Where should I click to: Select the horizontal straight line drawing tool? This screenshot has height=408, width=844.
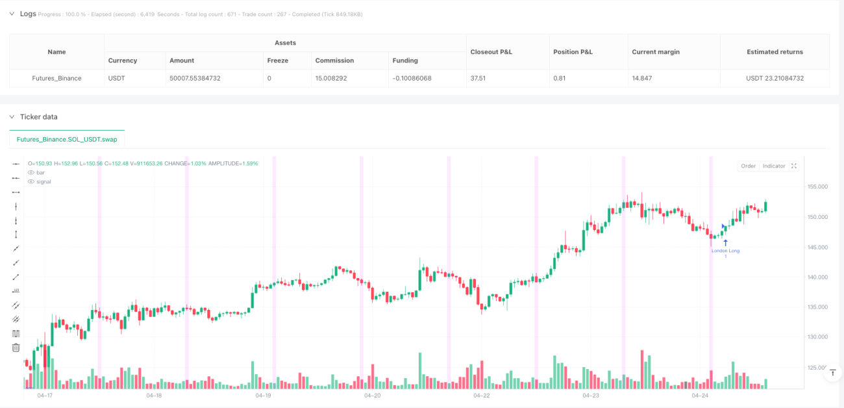click(x=16, y=163)
